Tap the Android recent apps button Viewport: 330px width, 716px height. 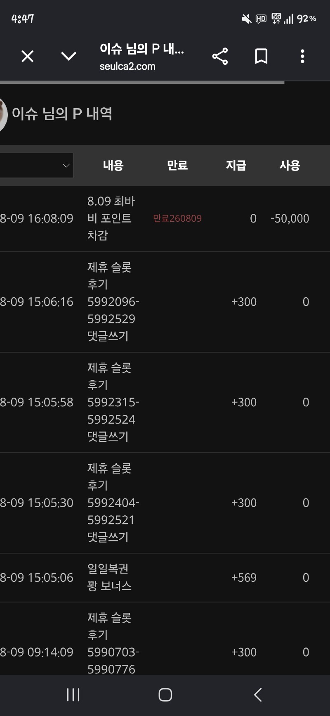point(73,695)
